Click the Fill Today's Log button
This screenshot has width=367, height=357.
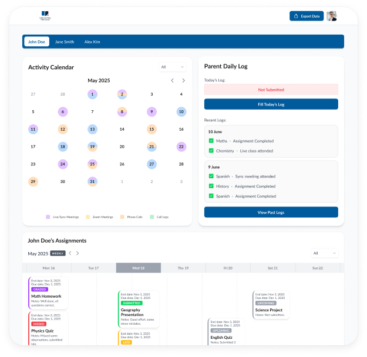point(271,104)
